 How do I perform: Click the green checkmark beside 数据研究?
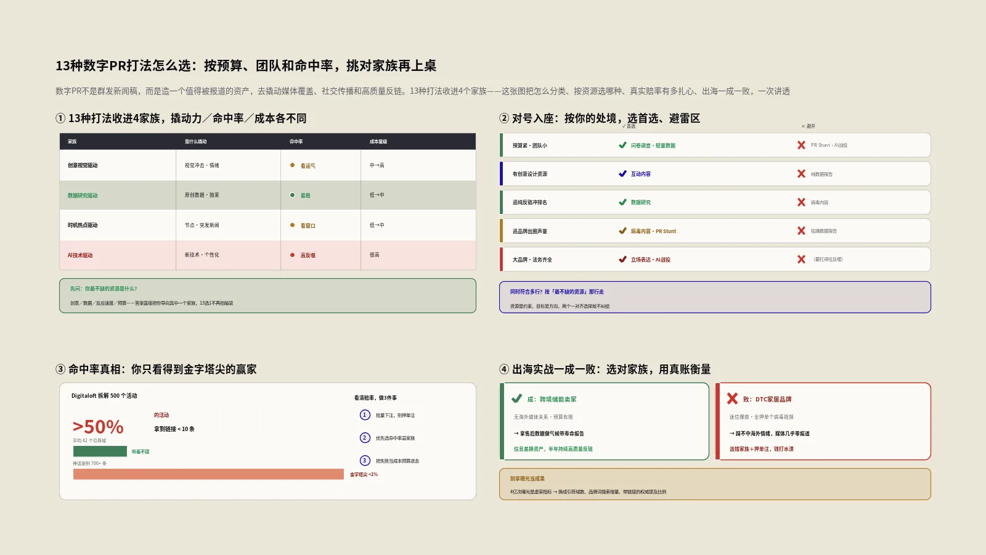622,202
